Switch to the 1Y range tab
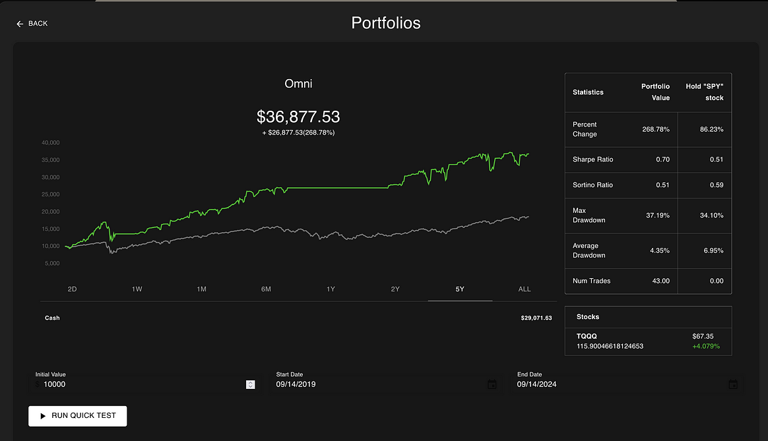This screenshot has width=768, height=441. click(331, 289)
